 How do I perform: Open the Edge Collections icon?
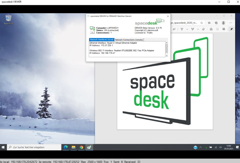216,23
